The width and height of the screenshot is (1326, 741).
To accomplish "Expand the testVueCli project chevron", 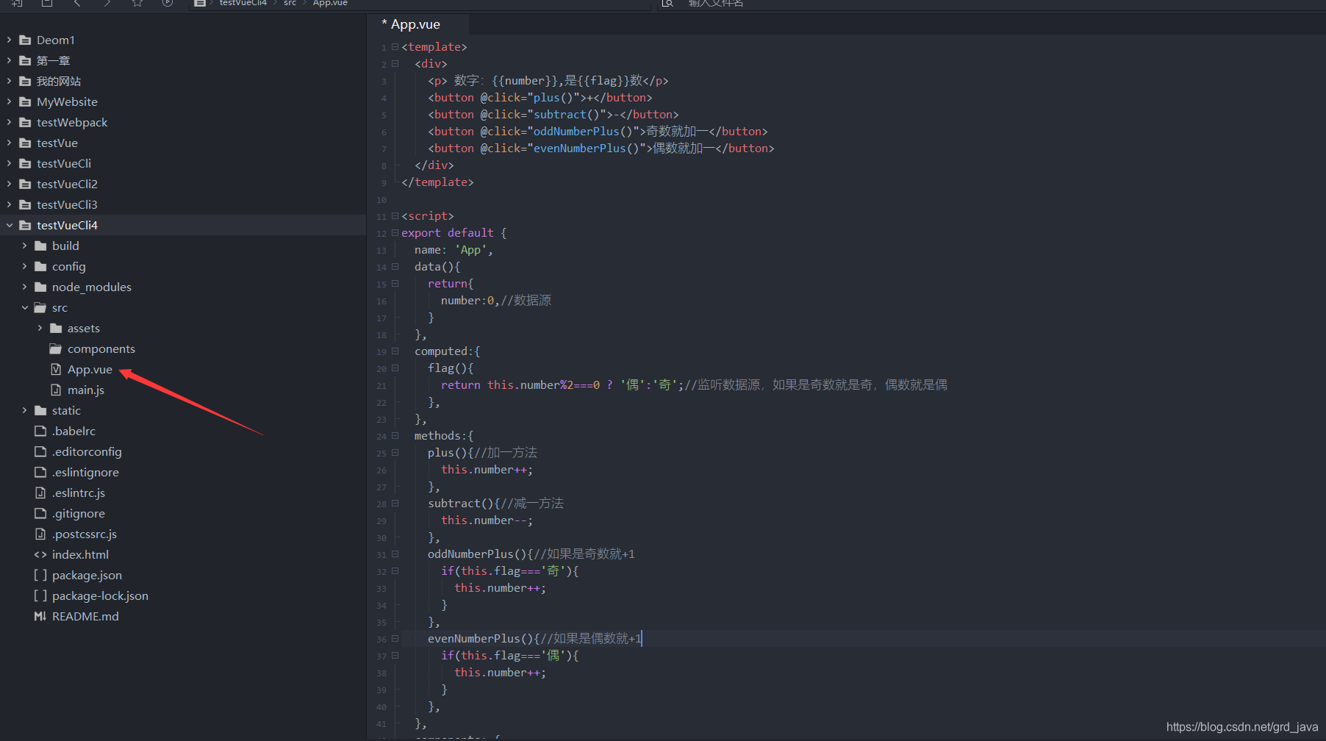I will pos(9,163).
